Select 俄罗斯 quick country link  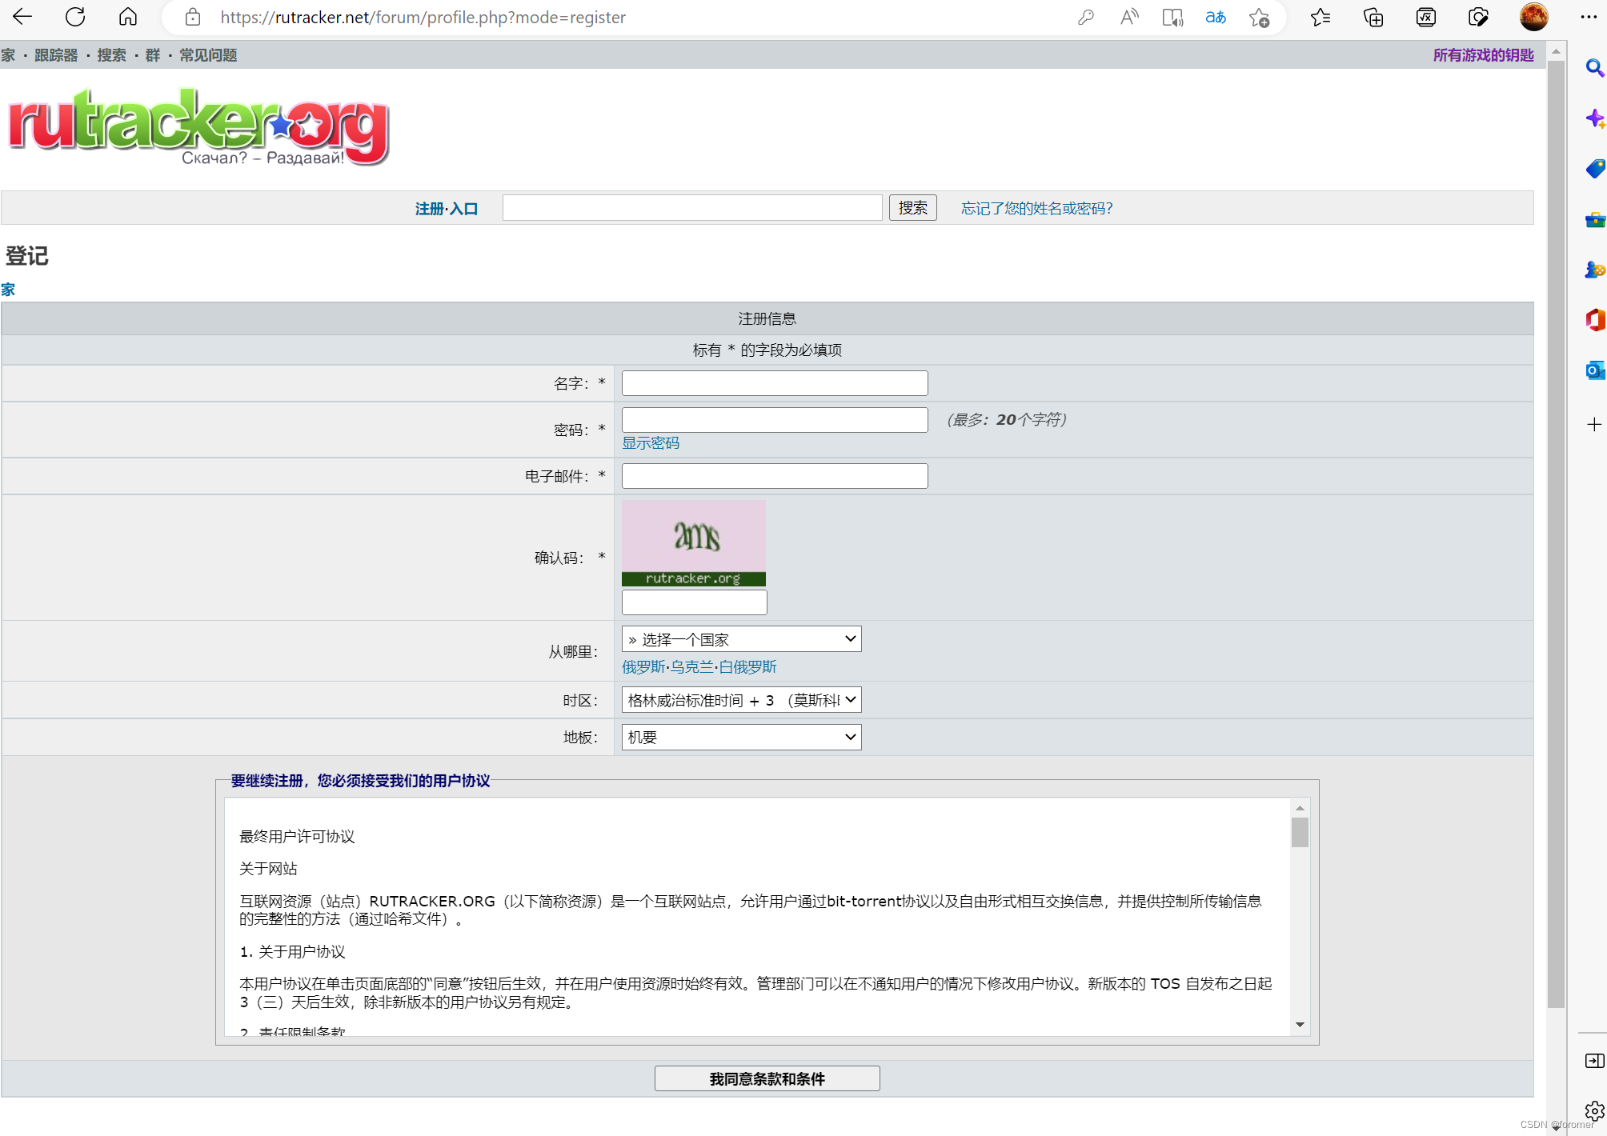coord(643,667)
